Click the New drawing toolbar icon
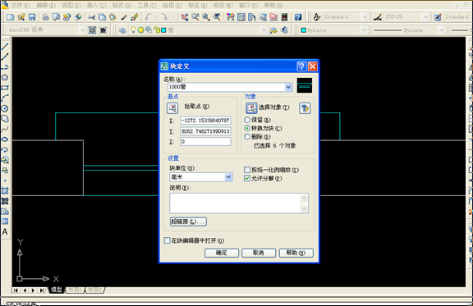Viewport: 473px width, 306px height. (11, 17)
